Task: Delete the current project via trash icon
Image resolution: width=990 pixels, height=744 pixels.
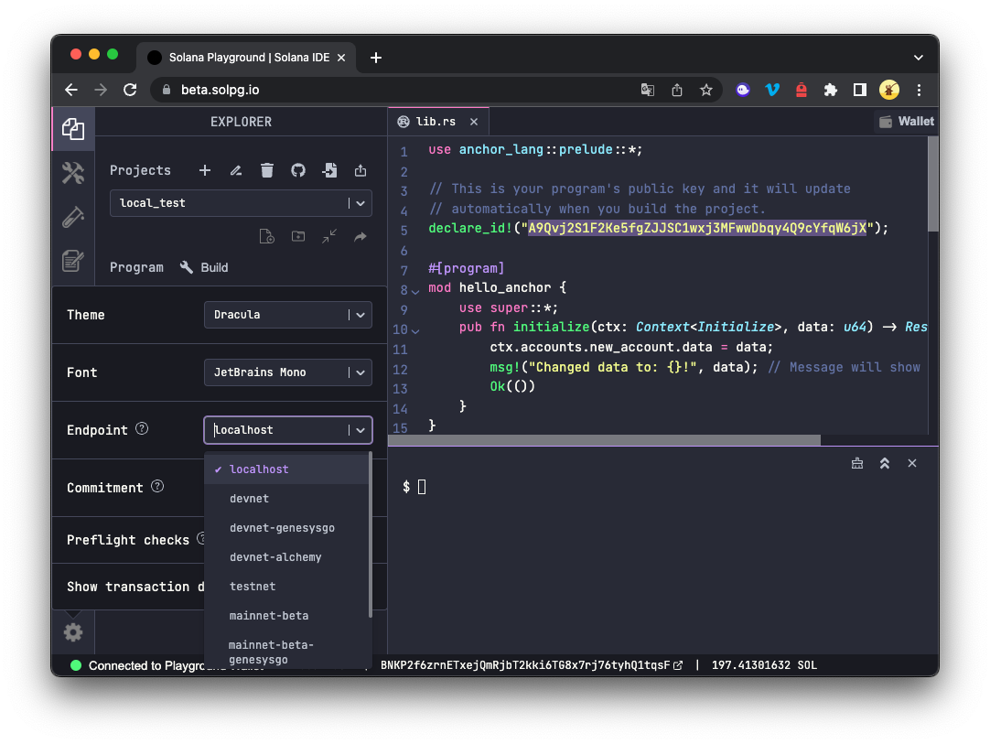Action: [266, 170]
